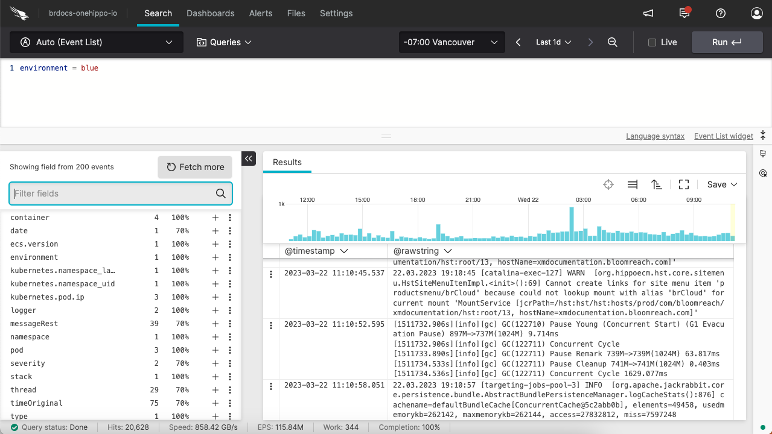Viewport: 772px width, 434px height.
Task: Click the zoom out time range magnifier
Action: [612, 42]
